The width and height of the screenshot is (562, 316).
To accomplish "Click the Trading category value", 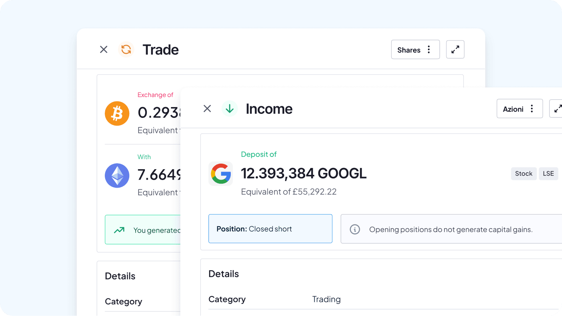I will [326, 299].
